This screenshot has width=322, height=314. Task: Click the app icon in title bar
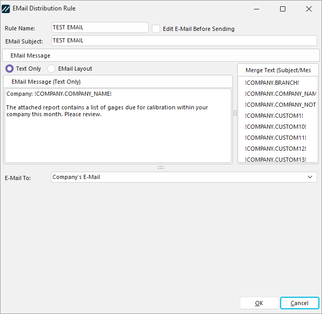pos(7,9)
